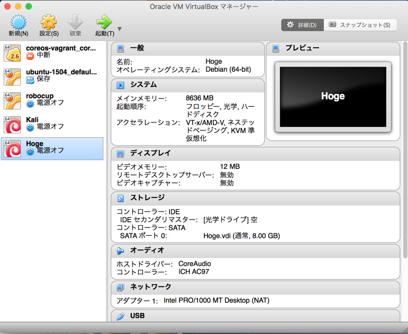
Task: Click the 新規(N) new VM icon
Action: click(x=18, y=22)
